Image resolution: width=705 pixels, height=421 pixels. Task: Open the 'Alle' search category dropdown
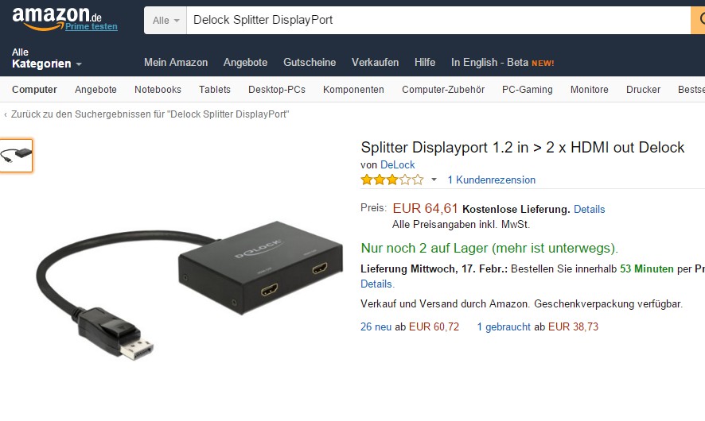166,20
